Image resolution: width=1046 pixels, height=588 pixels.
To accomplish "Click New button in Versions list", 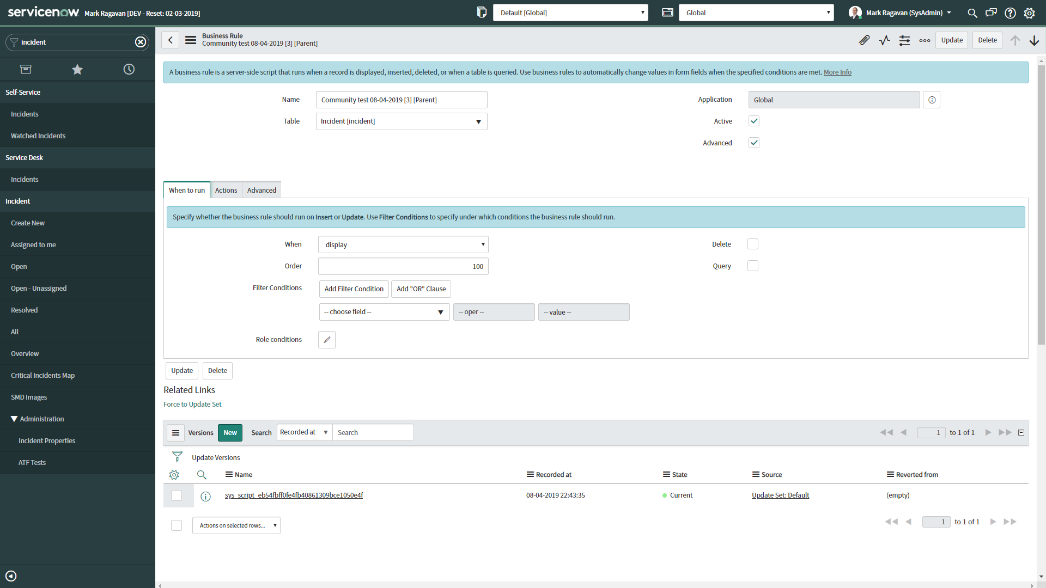I will point(230,433).
